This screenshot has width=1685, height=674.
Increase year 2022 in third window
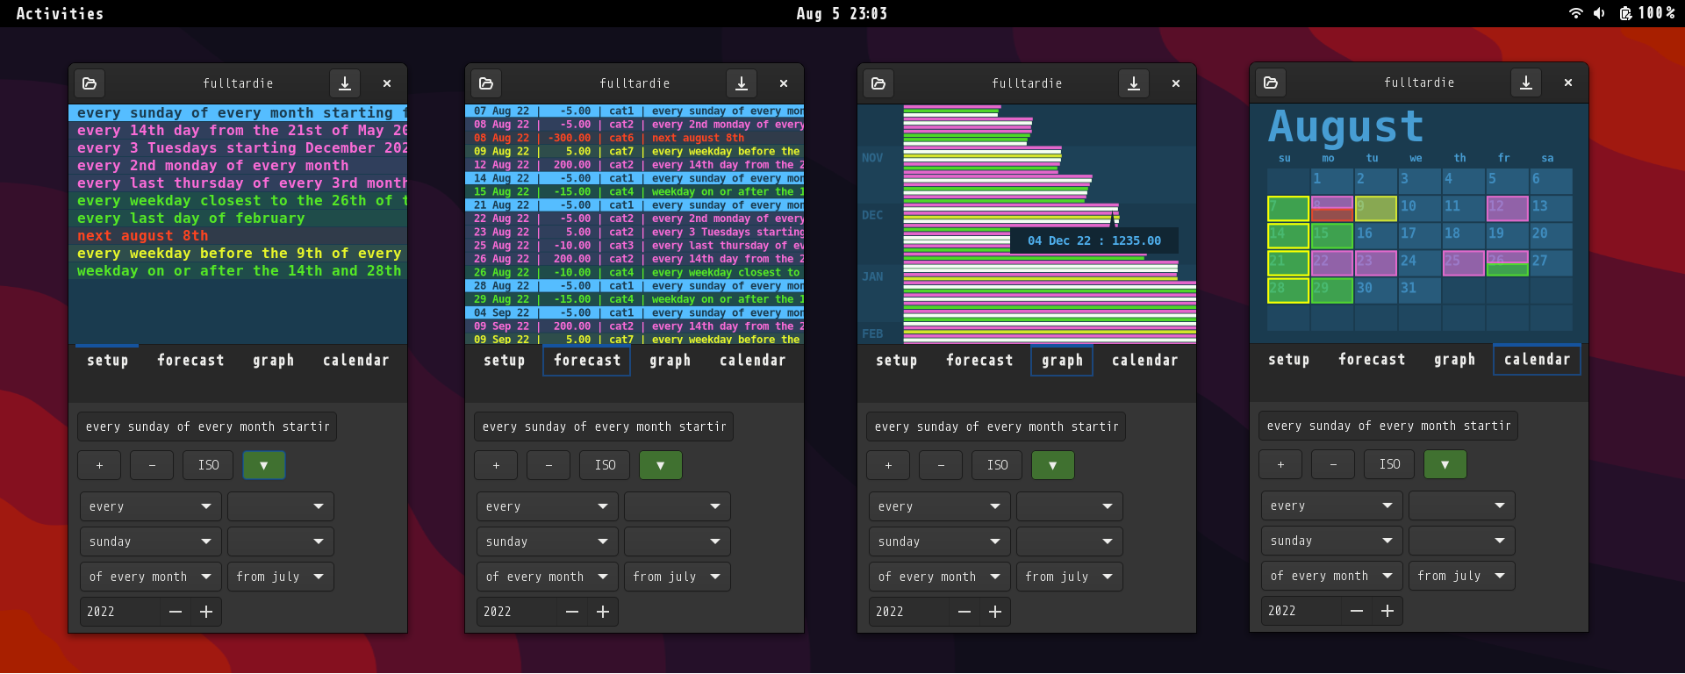point(995,612)
